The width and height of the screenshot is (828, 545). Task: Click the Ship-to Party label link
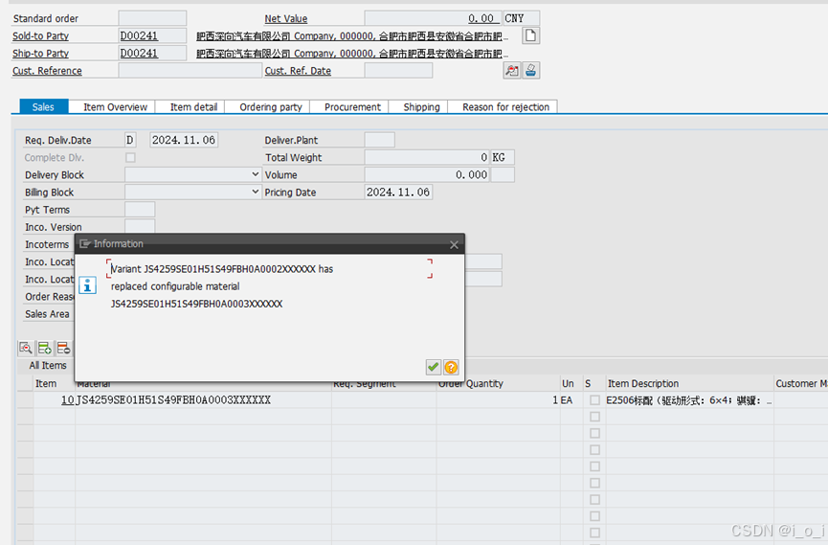click(40, 54)
